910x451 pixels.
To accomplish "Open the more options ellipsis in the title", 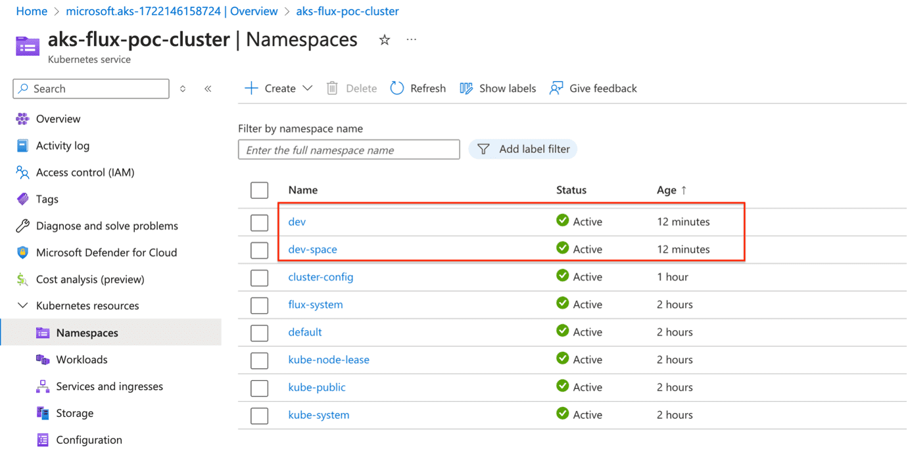I will [412, 40].
